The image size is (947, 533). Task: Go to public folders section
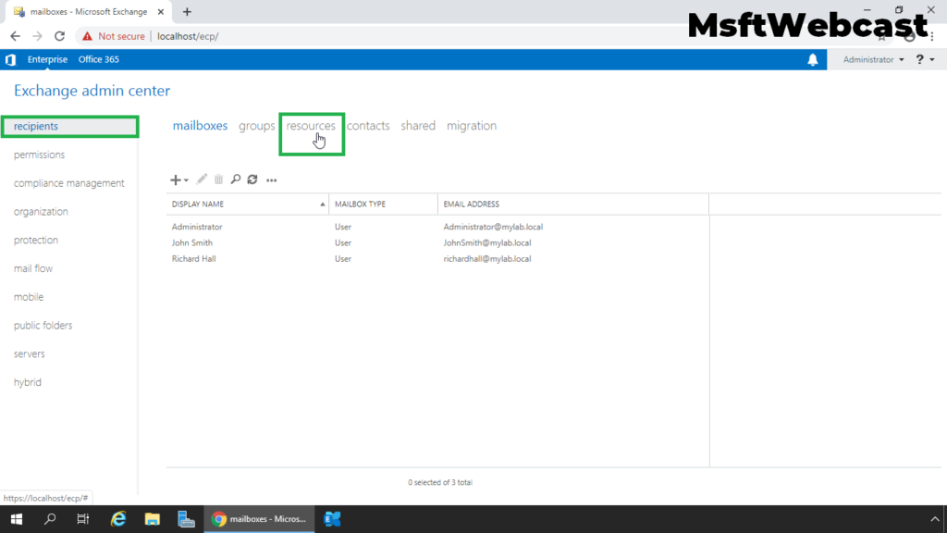(43, 325)
